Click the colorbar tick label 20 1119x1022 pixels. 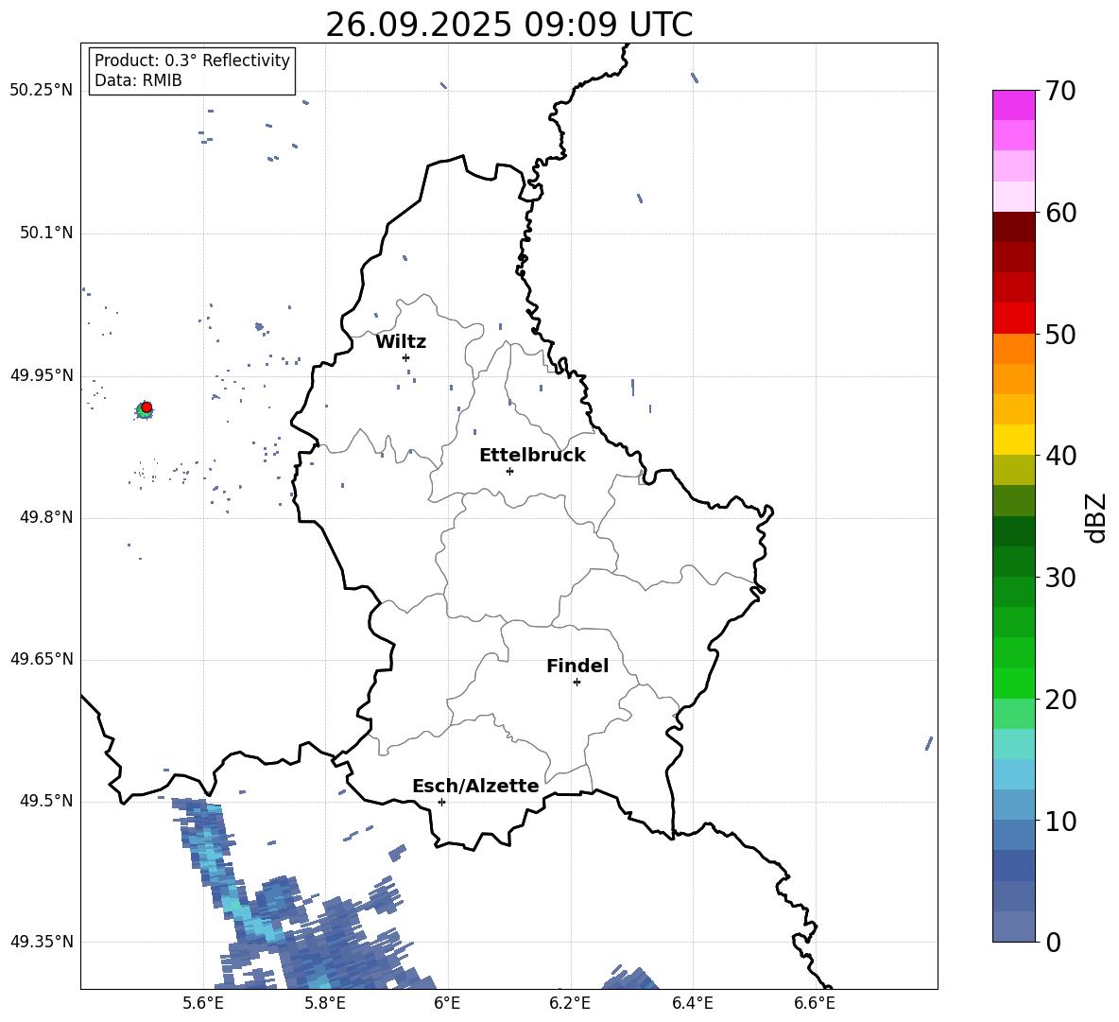click(1060, 699)
